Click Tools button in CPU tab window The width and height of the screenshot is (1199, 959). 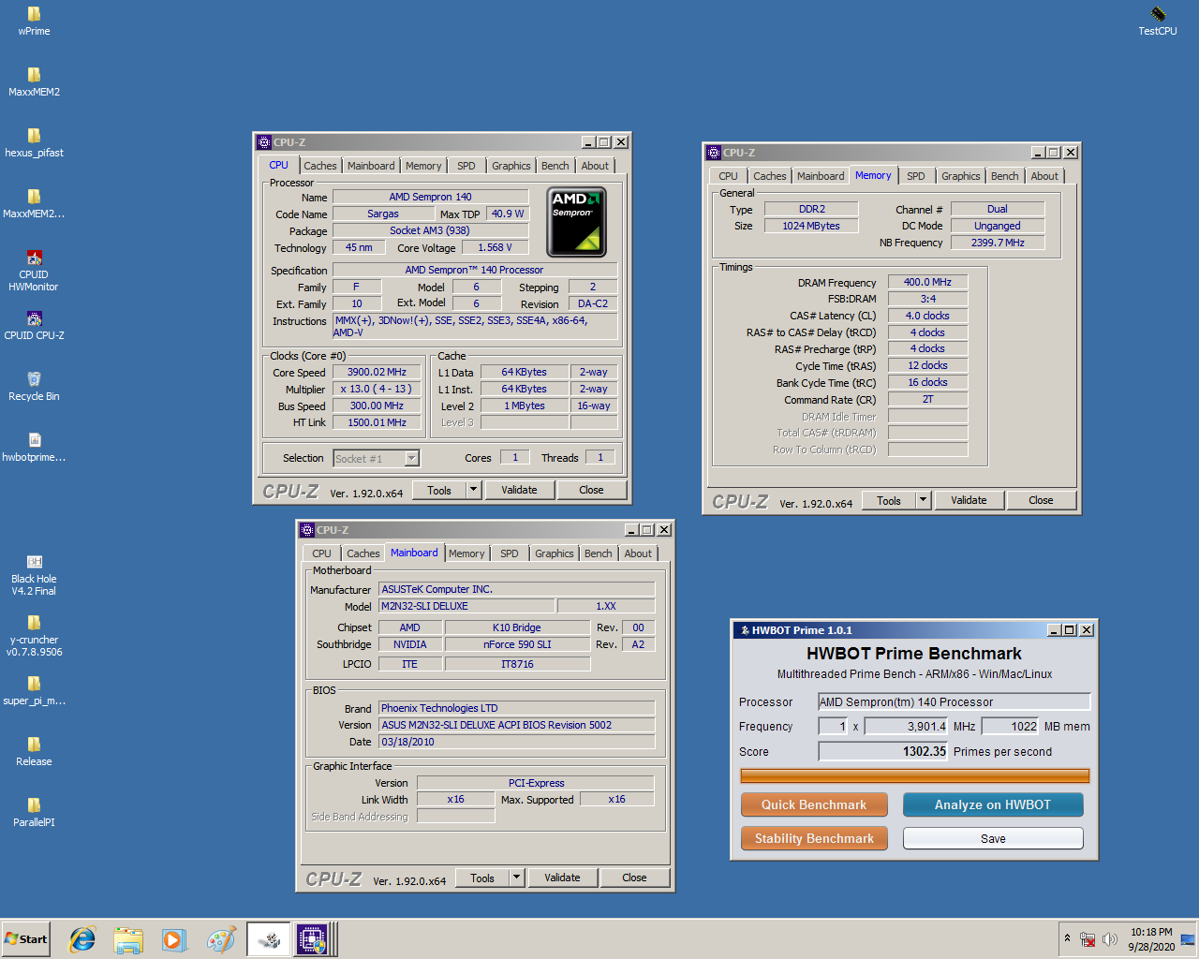pyautogui.click(x=439, y=490)
